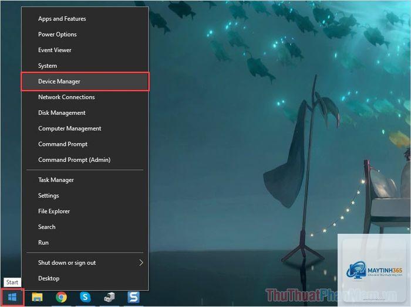Image resolution: width=411 pixels, height=307 pixels.
Task: Click the Windows Start button
Action: click(12, 297)
